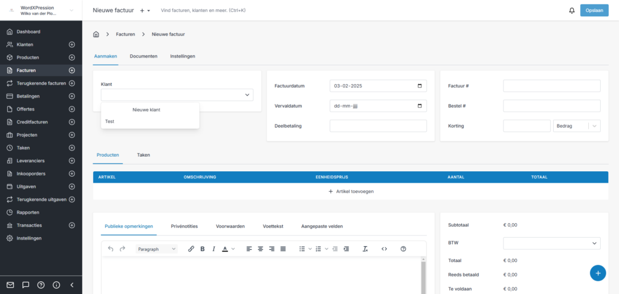Choose Nieuwe klant in dropdown list
Image resolution: width=619 pixels, height=294 pixels.
[x=146, y=110]
